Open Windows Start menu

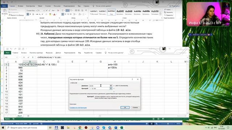pos(3,127)
